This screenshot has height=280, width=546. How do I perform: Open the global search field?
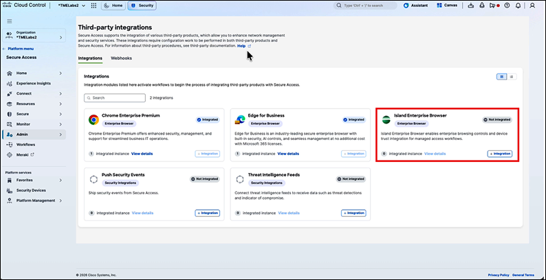click(x=365, y=5)
